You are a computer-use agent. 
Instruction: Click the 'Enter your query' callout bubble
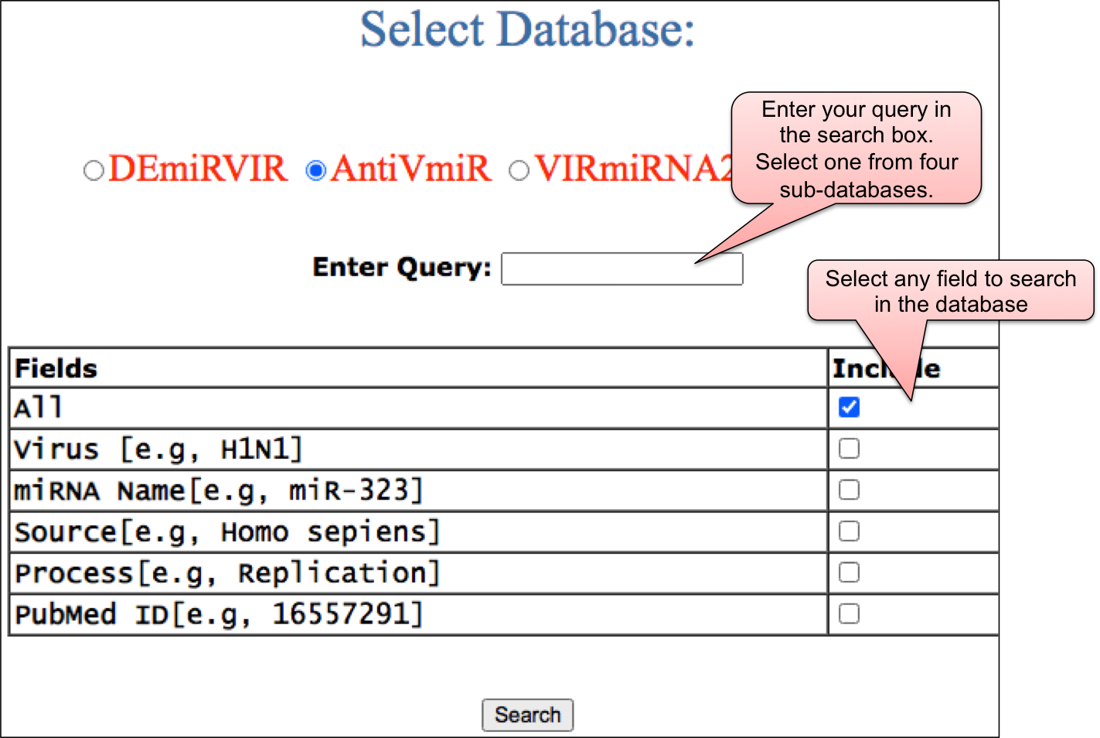(x=856, y=149)
